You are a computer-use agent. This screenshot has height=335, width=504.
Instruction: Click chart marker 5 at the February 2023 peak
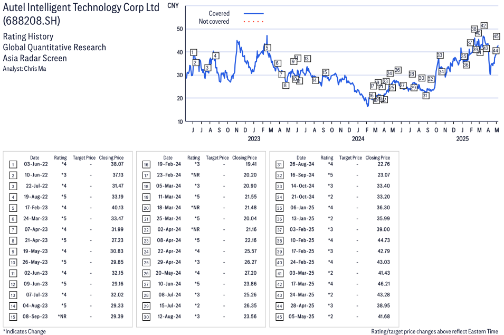(x=267, y=48)
